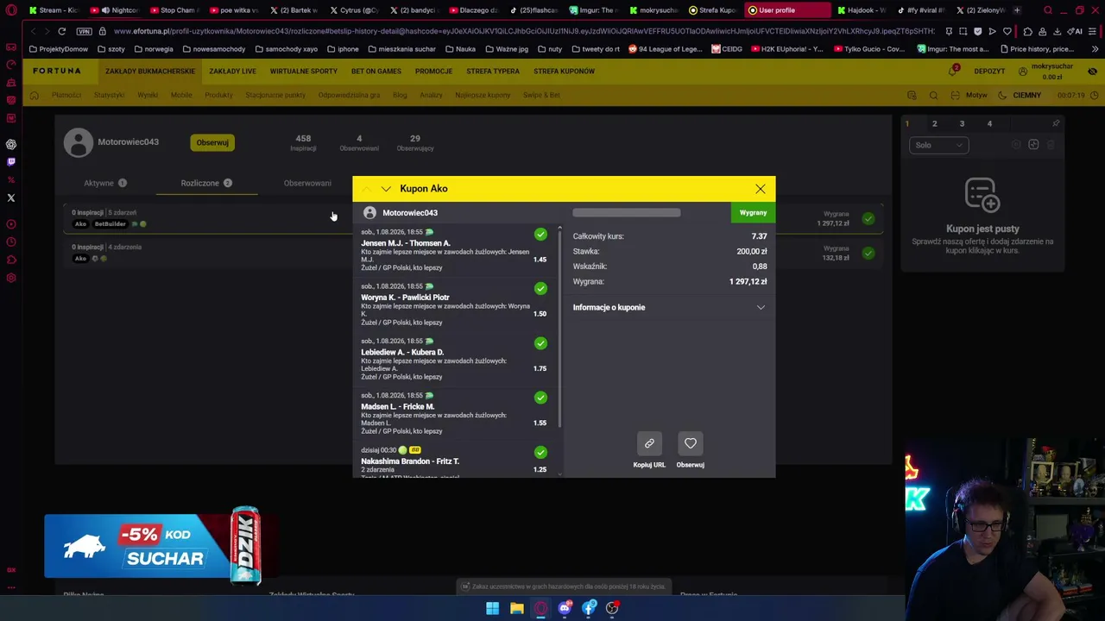The image size is (1105, 621).
Task: Open File Explorer from taskbar
Action: click(516, 608)
